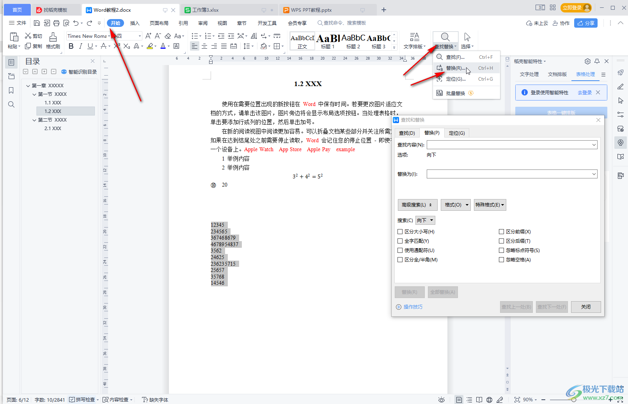Image resolution: width=628 pixels, height=404 pixels.
Task: Click smart TOC recognition (智能识别目录)
Action: (x=79, y=72)
